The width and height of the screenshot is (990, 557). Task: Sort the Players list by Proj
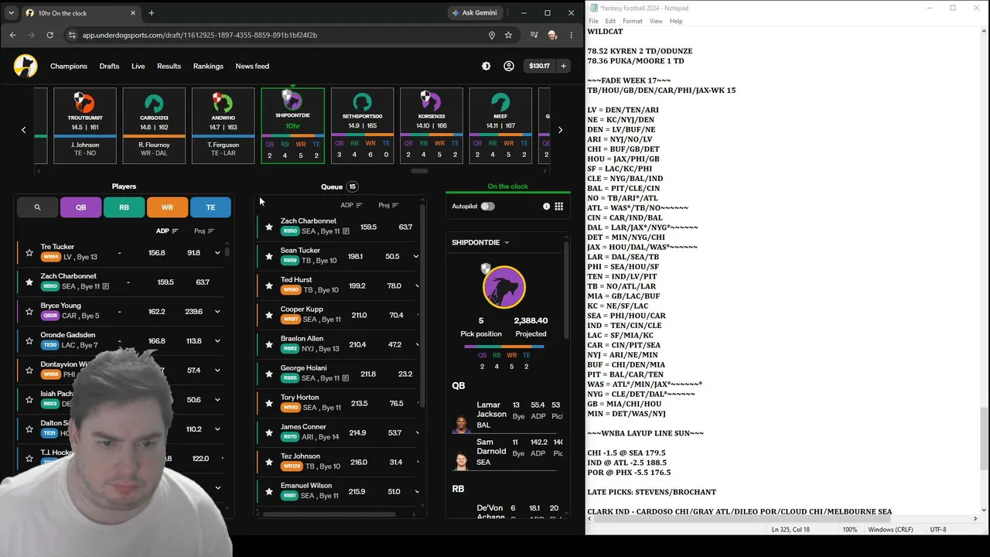204,231
